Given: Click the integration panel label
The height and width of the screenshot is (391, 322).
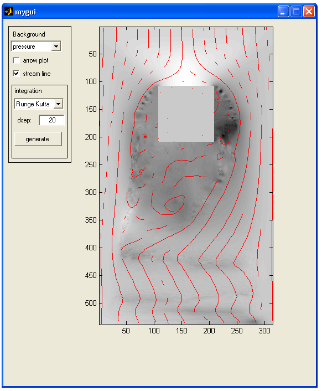Looking at the screenshot, I should [28, 91].
